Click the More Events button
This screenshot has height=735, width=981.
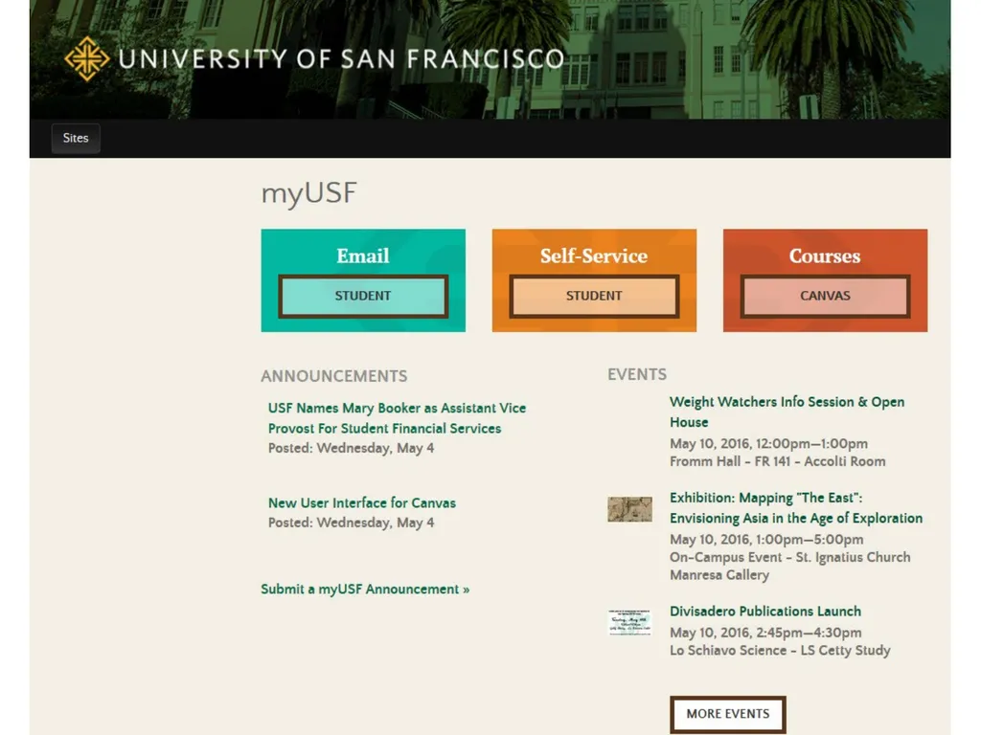pos(728,714)
